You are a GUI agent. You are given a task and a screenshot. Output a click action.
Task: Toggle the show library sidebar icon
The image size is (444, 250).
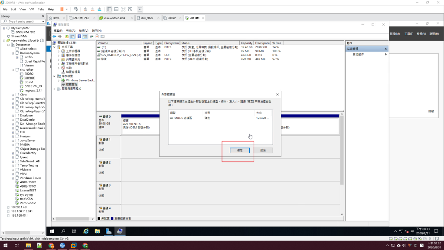click(109, 10)
